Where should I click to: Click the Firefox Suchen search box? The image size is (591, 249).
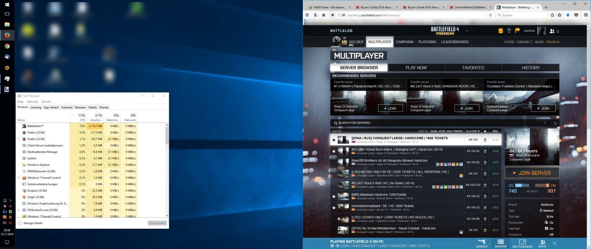522,15
